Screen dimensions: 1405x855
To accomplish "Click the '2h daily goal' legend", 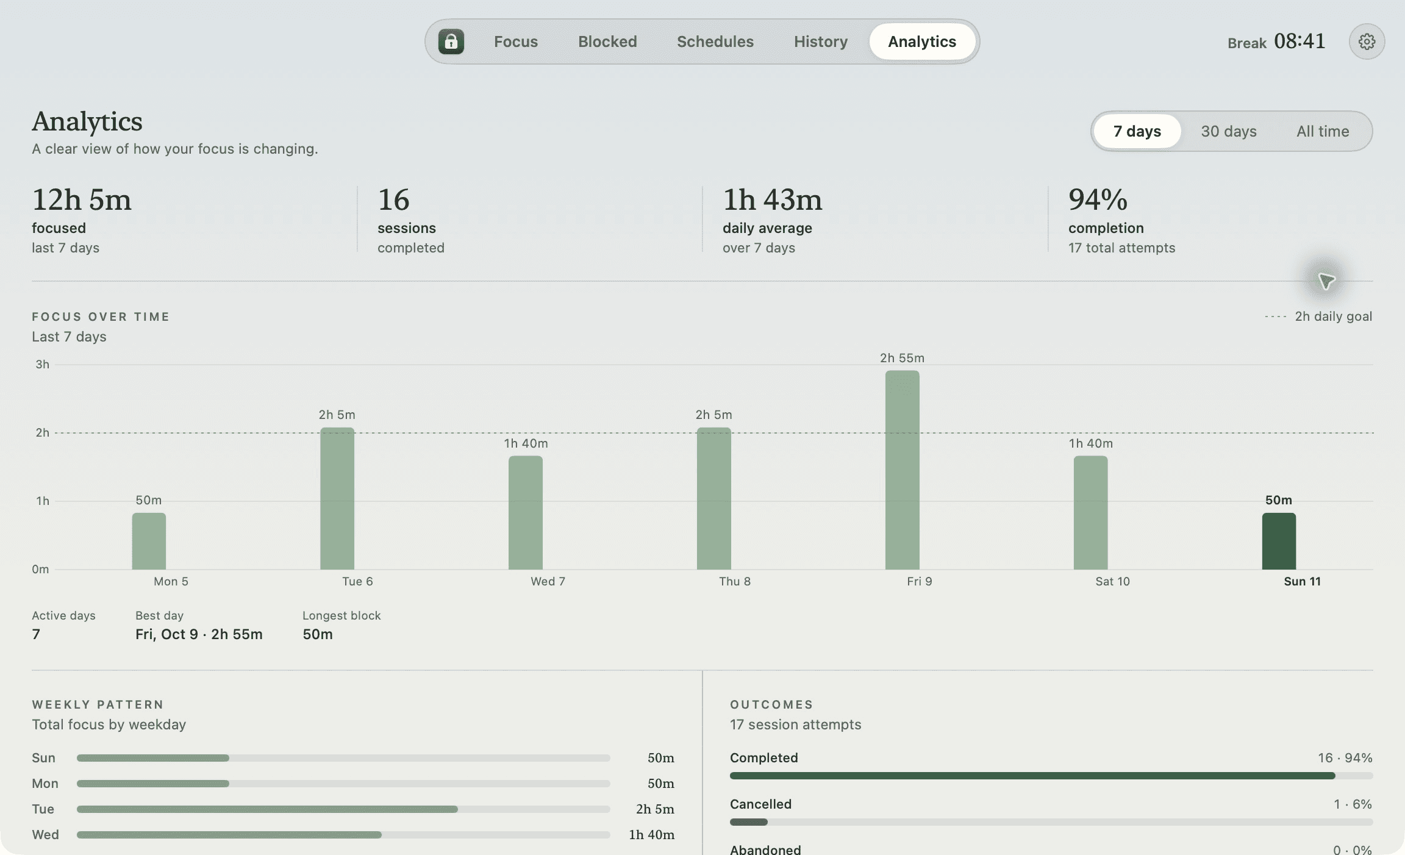I will pos(1318,317).
